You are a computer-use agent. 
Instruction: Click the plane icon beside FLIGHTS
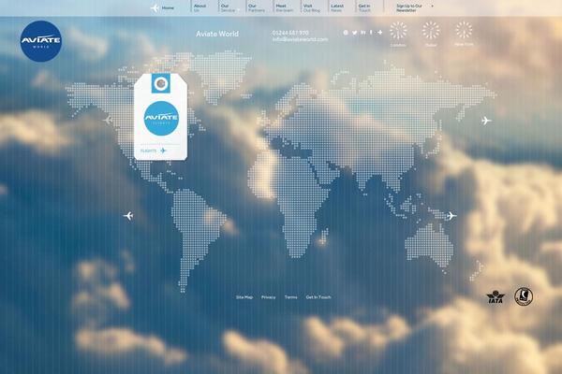[163, 151]
